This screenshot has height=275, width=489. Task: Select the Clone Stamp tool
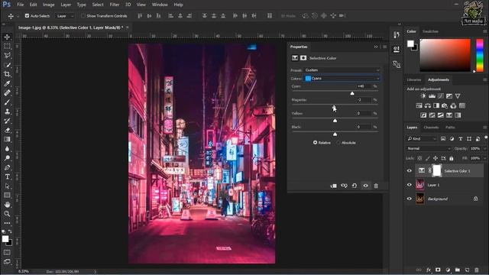pos(7,112)
